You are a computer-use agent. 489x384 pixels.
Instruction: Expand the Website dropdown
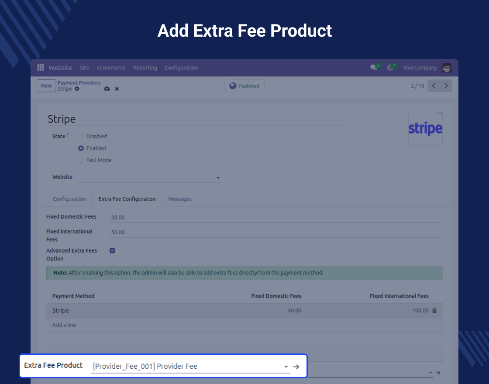tap(218, 178)
